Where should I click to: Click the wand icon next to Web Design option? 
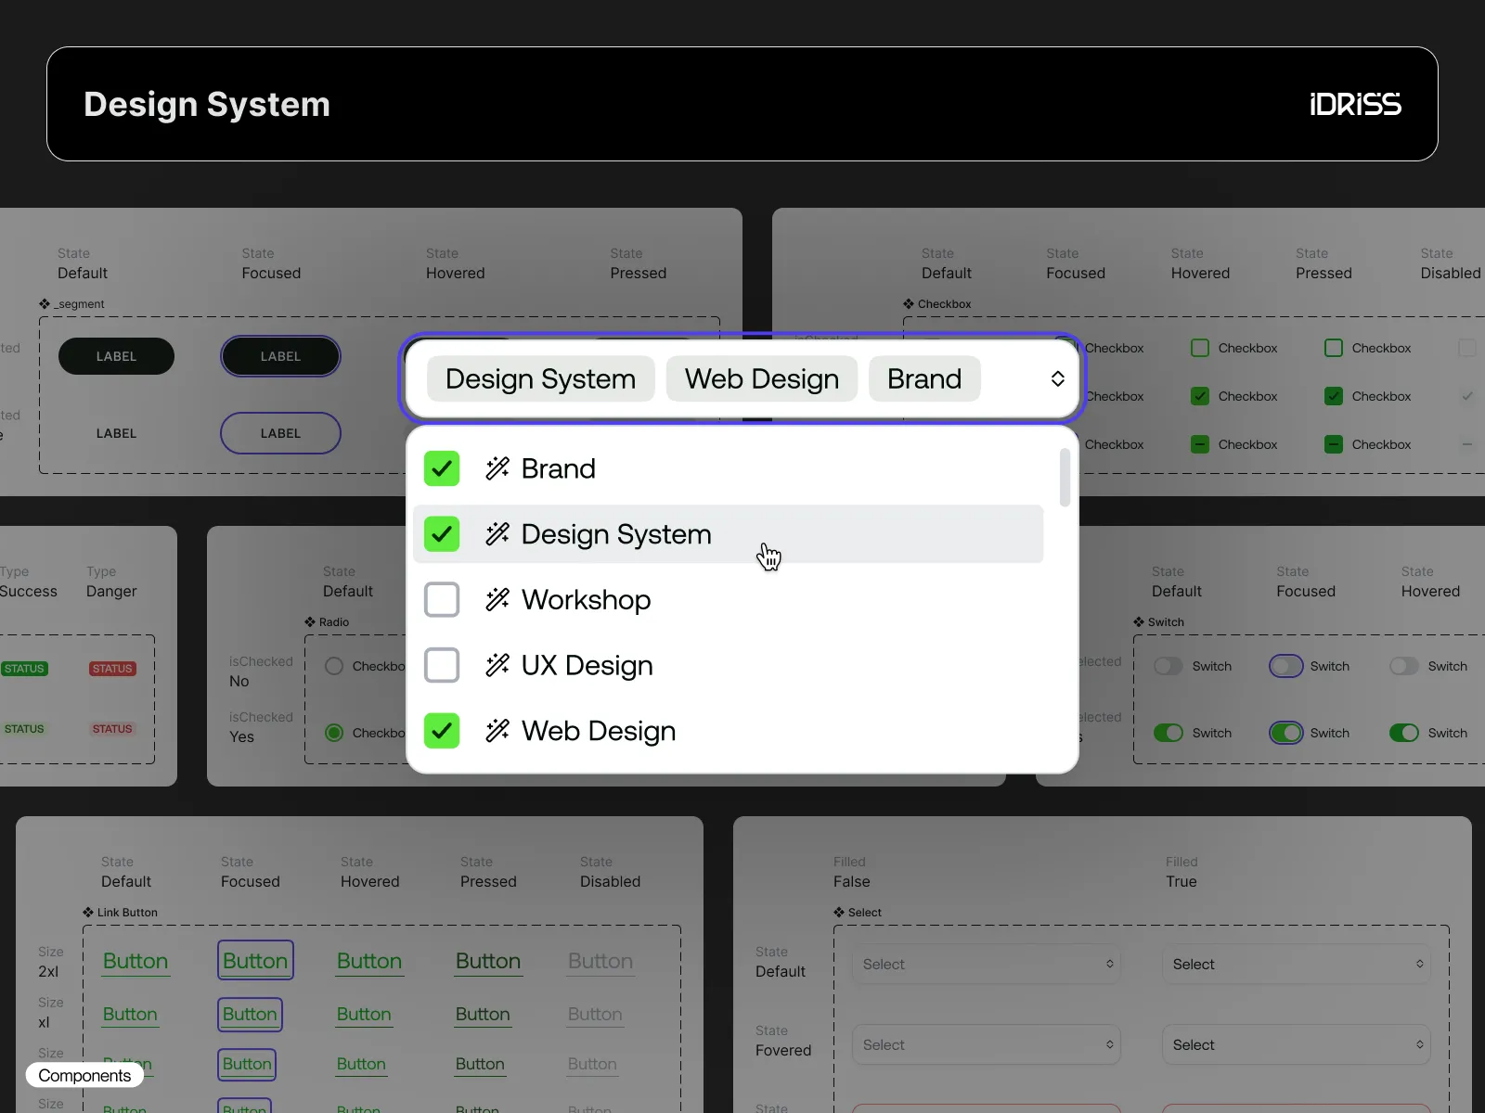pyautogui.click(x=497, y=731)
